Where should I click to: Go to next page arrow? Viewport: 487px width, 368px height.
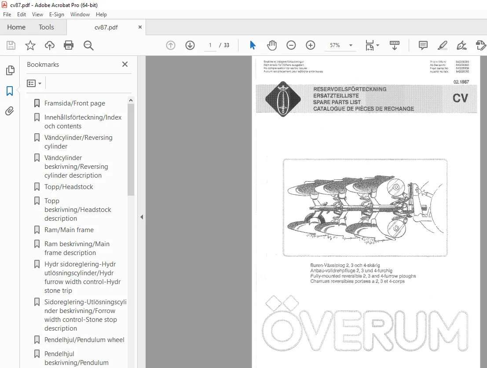(190, 45)
